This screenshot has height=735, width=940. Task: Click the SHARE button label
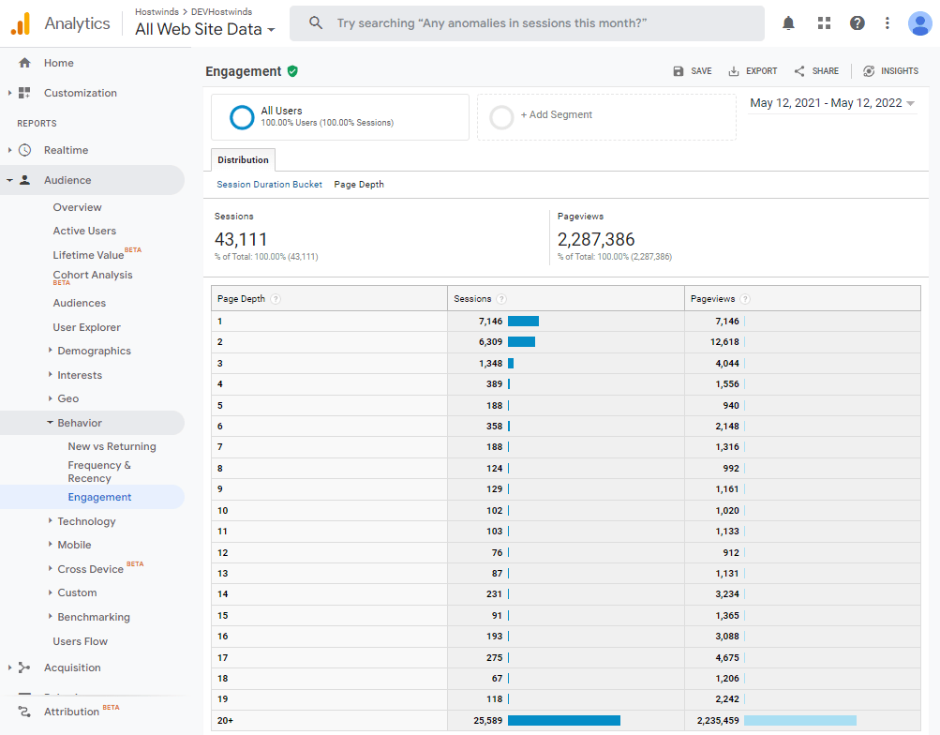tap(826, 71)
